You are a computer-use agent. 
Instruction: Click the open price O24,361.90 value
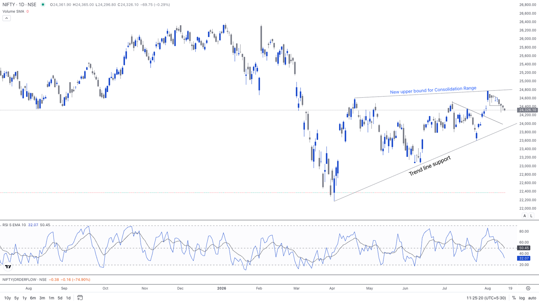click(x=61, y=5)
